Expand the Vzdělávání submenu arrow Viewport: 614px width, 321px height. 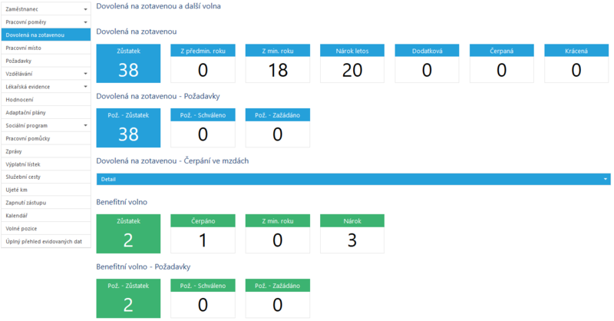85,74
